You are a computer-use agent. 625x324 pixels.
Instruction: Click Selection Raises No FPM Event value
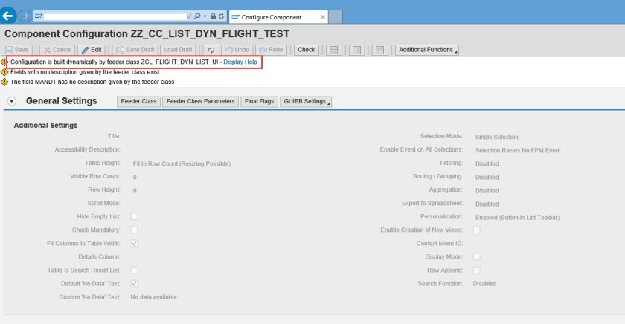click(518, 150)
